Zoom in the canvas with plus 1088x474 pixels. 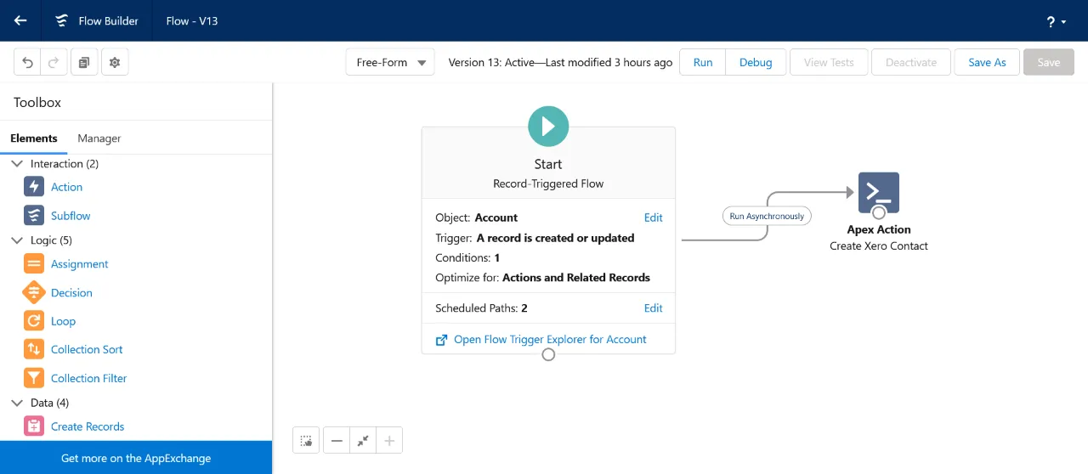pos(389,440)
